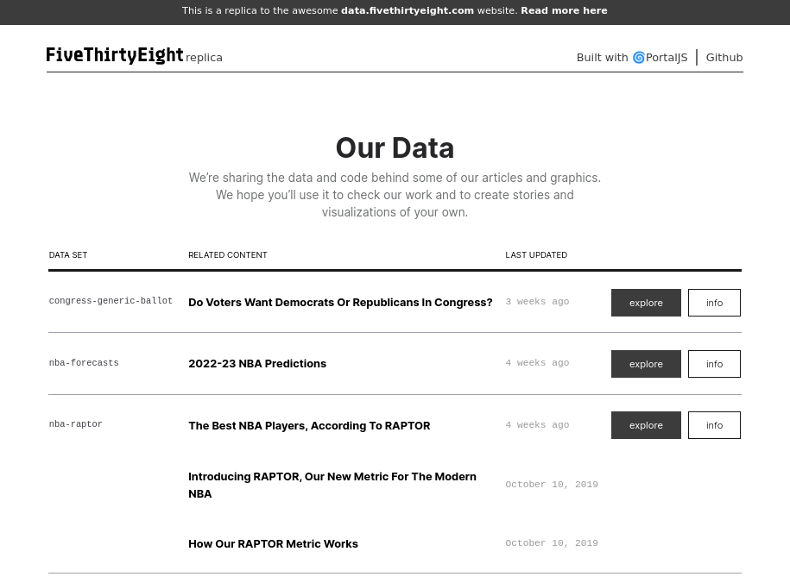Viewport: 790px width, 583px height.
Task: Explore the nba-forecasts dataset
Action: tap(646, 364)
